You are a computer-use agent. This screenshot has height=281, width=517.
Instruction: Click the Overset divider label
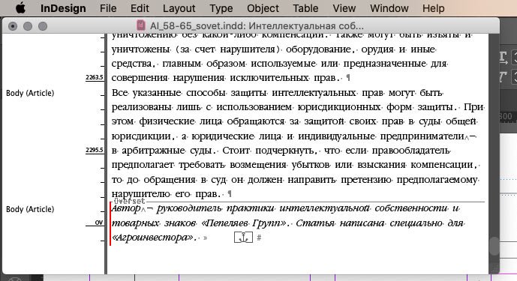[129, 202]
